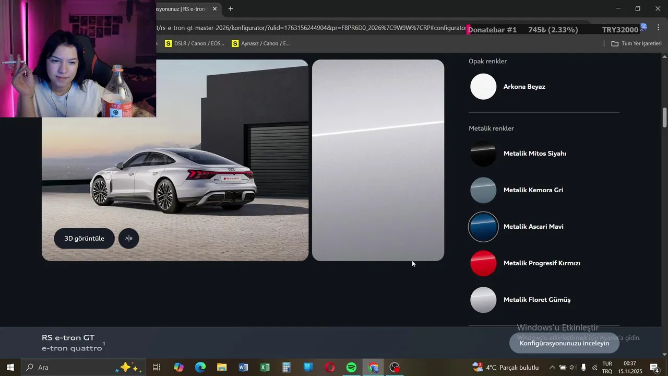Switch keyboard layout via TUR TRQ indicator
The height and width of the screenshot is (376, 668).
607,368
